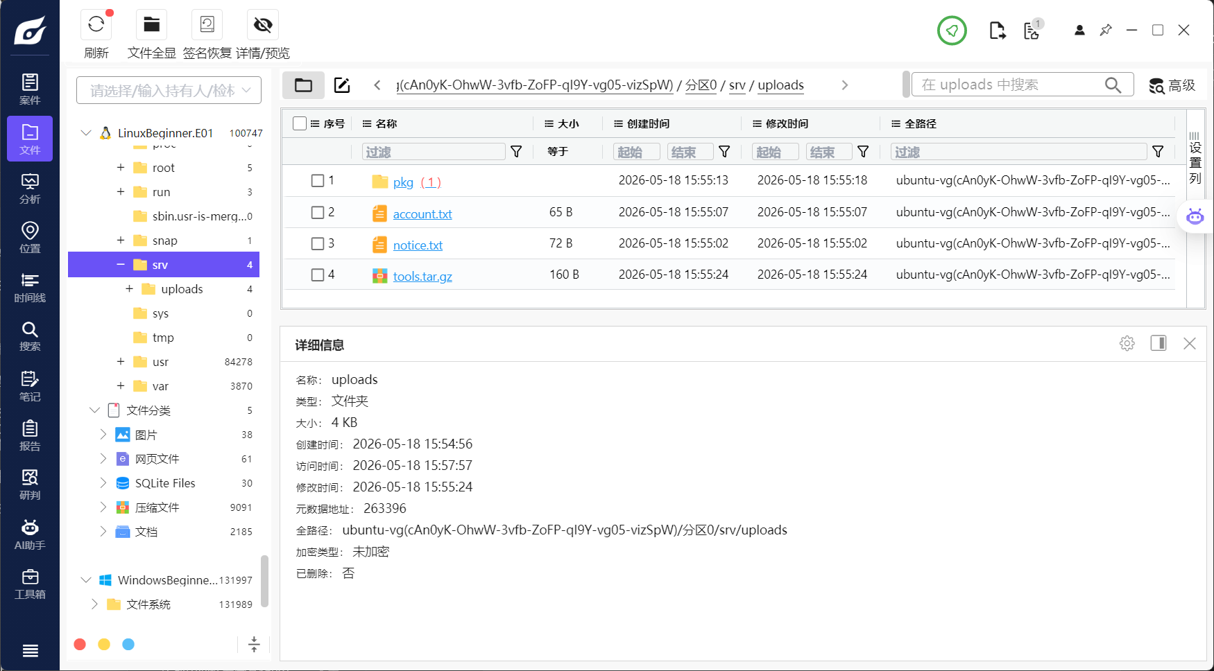Screen dimensions: 1214x671
Task: Expand the root folder node
Action: tap(121, 167)
